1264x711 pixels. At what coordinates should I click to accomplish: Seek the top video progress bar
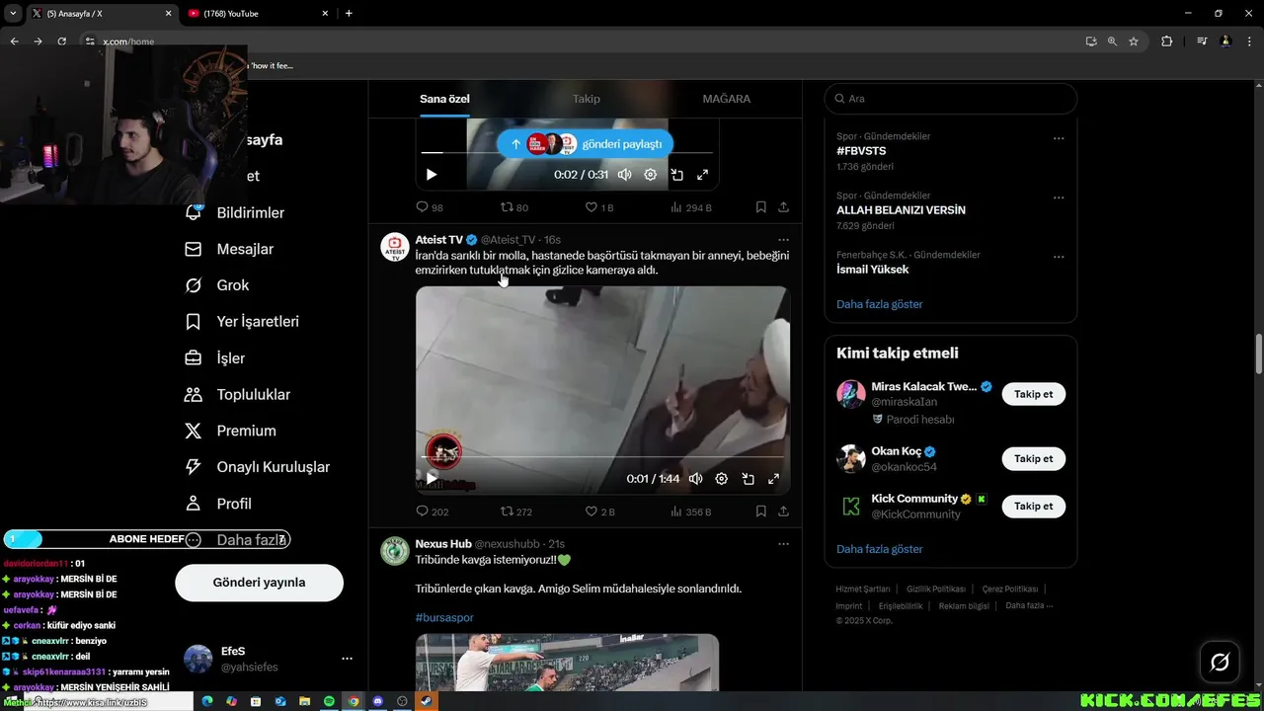(567, 153)
